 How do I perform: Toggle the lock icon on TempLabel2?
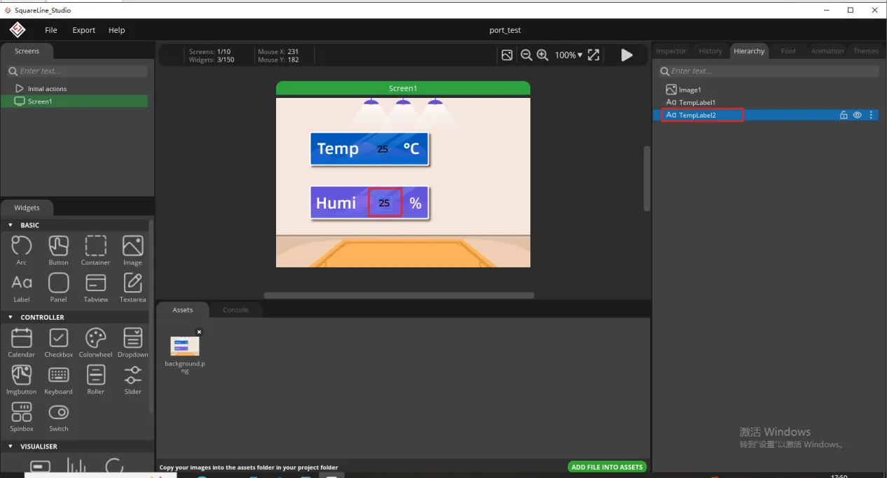(x=844, y=115)
